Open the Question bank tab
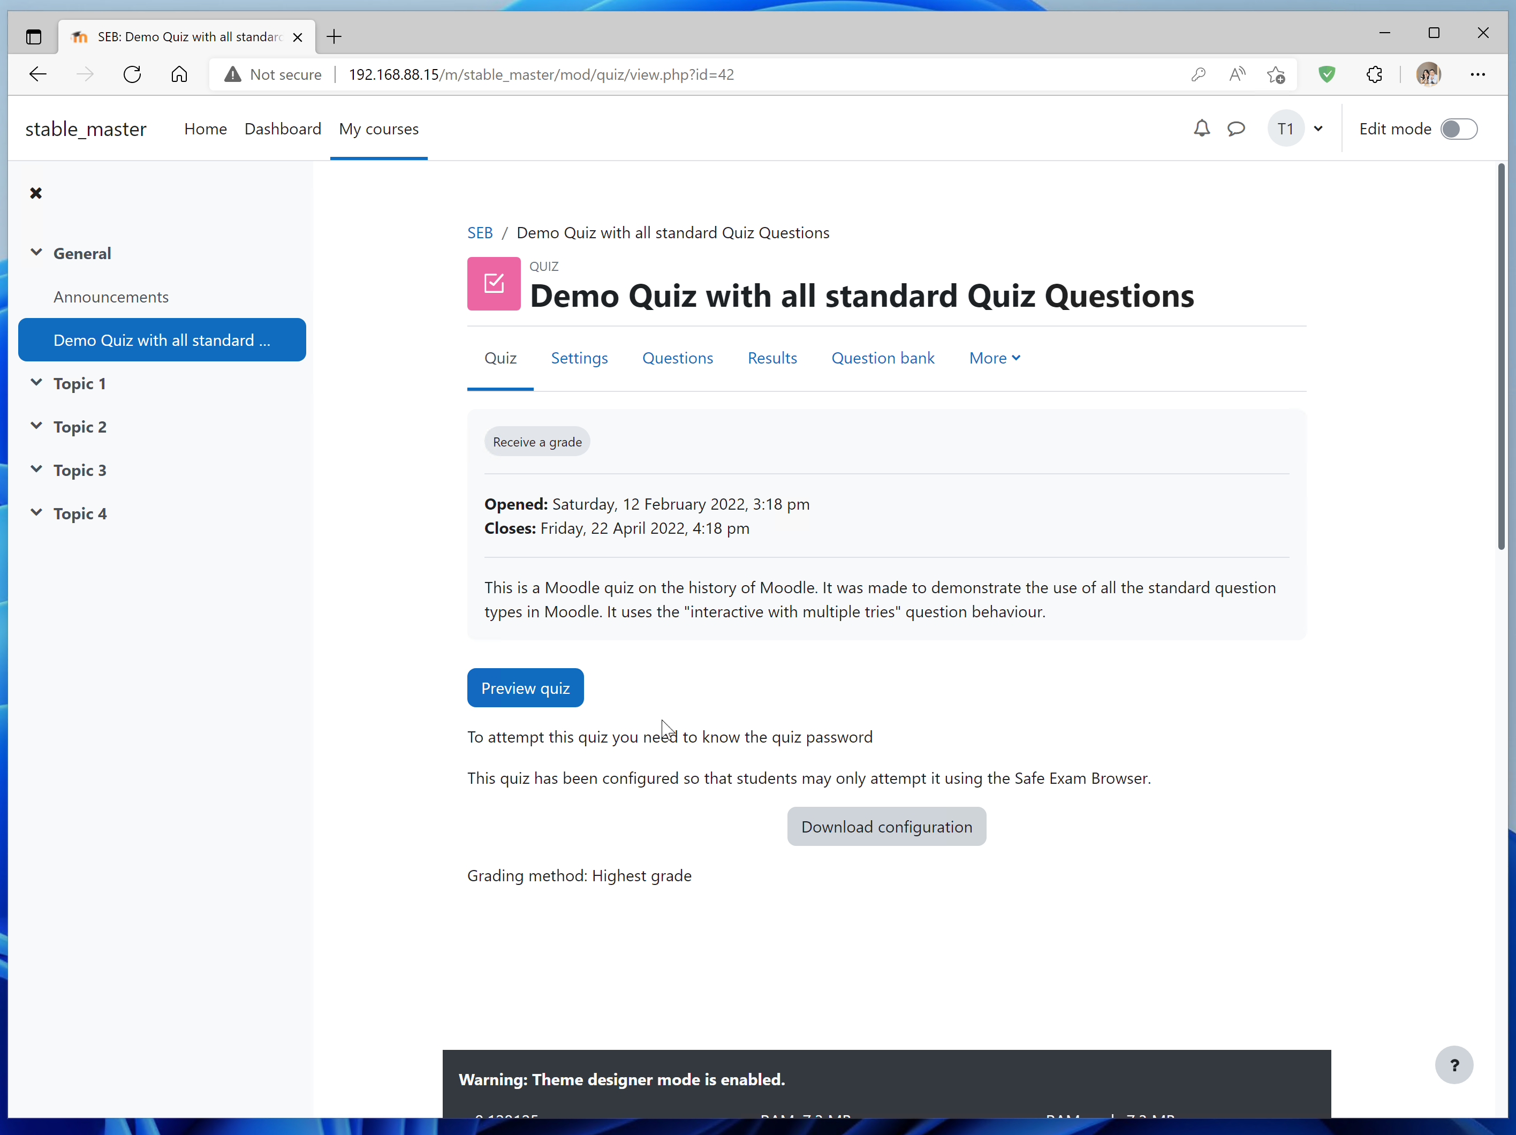The height and width of the screenshot is (1135, 1516). (883, 358)
